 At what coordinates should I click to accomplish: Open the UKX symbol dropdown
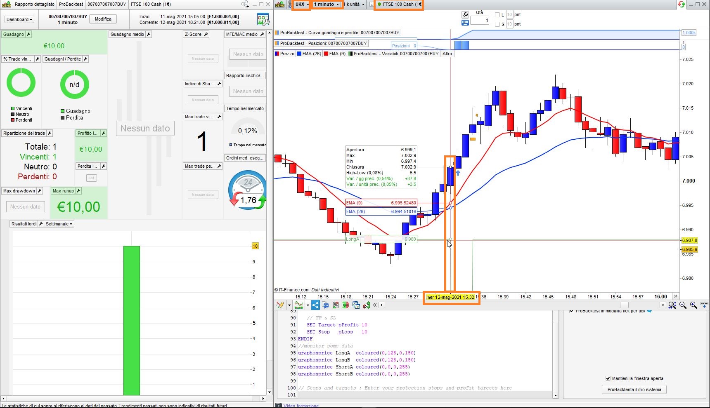point(302,4)
